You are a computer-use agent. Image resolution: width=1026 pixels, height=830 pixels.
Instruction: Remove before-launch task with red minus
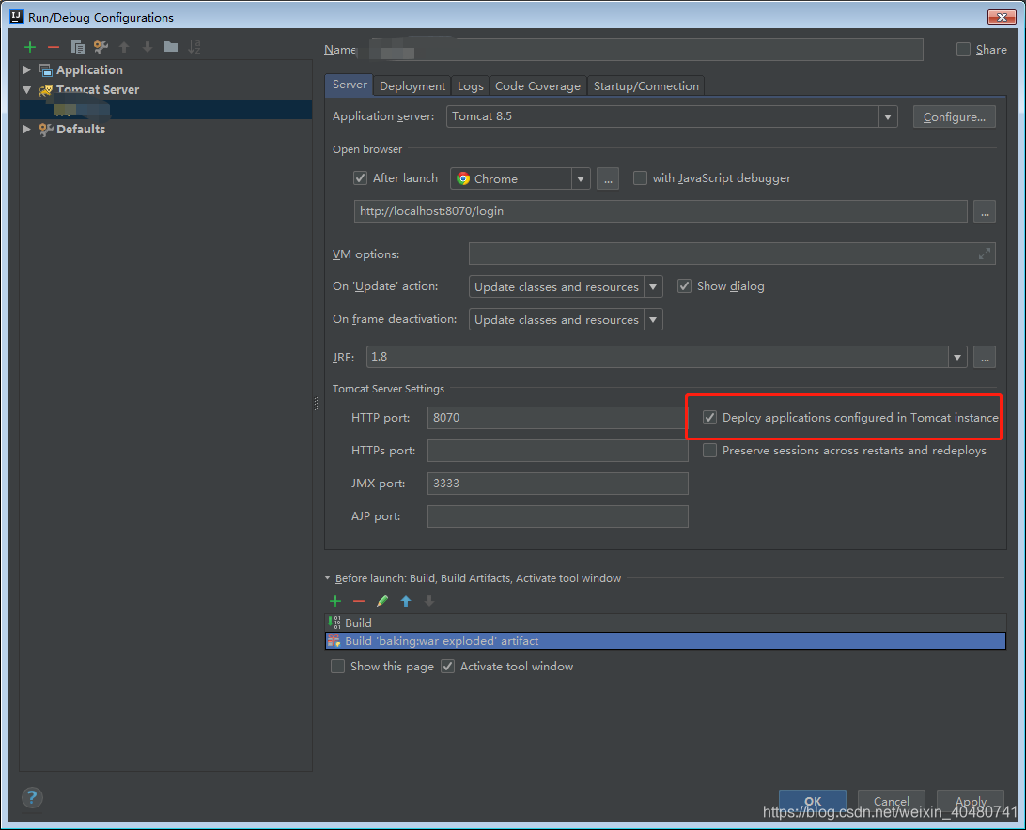(x=359, y=601)
